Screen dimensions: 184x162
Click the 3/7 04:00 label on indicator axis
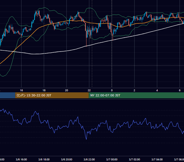click(157, 159)
